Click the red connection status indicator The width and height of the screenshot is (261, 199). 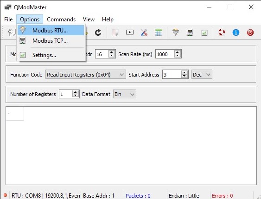[x=5, y=195]
